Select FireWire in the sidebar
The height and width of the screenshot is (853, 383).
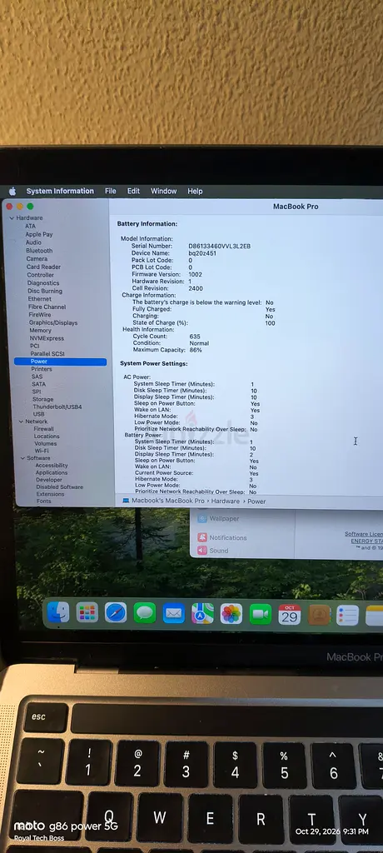click(x=40, y=314)
